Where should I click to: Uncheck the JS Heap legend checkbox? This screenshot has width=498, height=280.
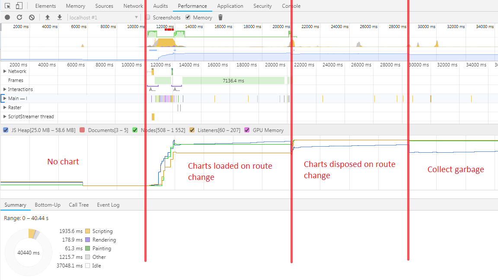[x=6, y=130]
